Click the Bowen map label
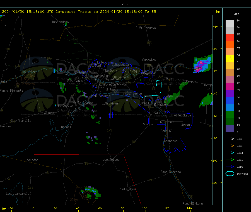This screenshot has width=251, height=212. (x=185, y=125)
